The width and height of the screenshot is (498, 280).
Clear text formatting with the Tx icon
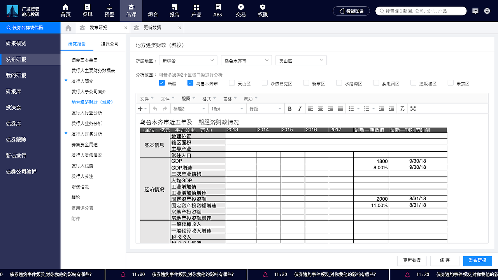point(402,109)
